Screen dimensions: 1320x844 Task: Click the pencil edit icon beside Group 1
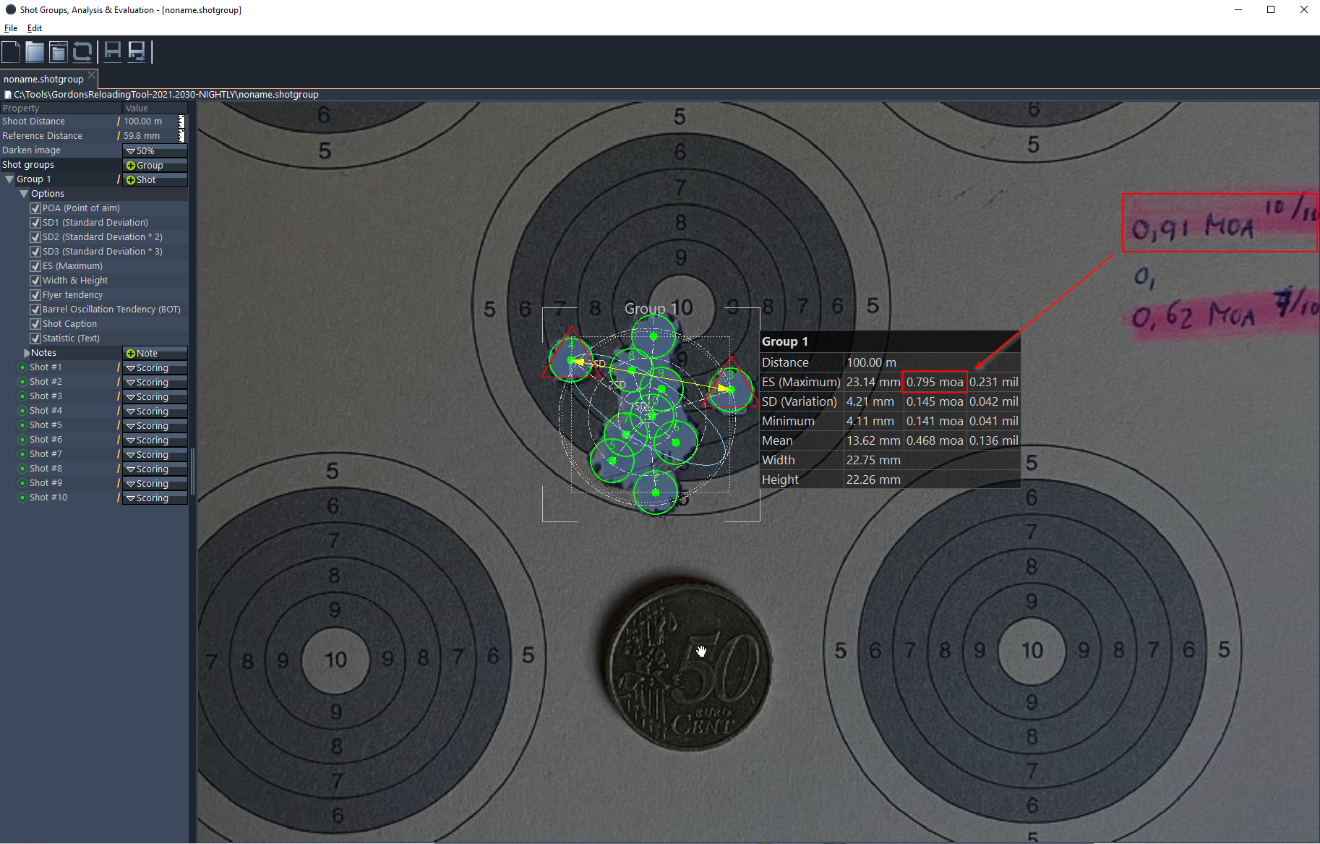pyautogui.click(x=119, y=179)
